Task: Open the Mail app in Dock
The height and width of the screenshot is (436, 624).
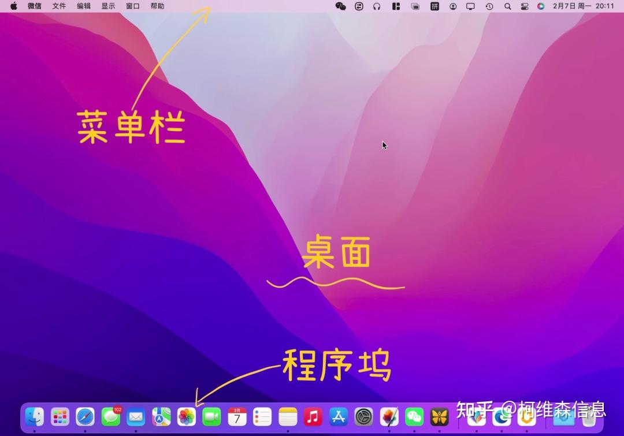Action: [136, 417]
